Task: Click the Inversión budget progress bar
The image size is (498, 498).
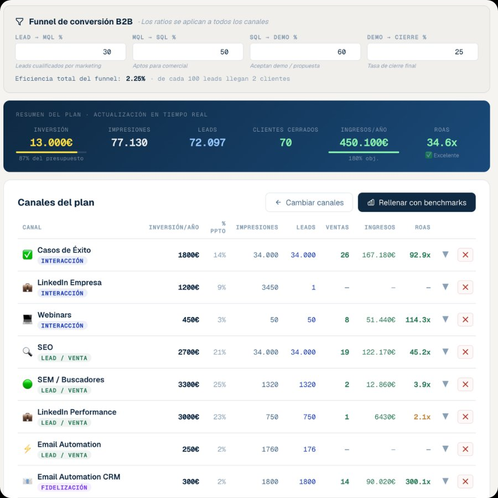Action: pyautogui.click(x=51, y=152)
